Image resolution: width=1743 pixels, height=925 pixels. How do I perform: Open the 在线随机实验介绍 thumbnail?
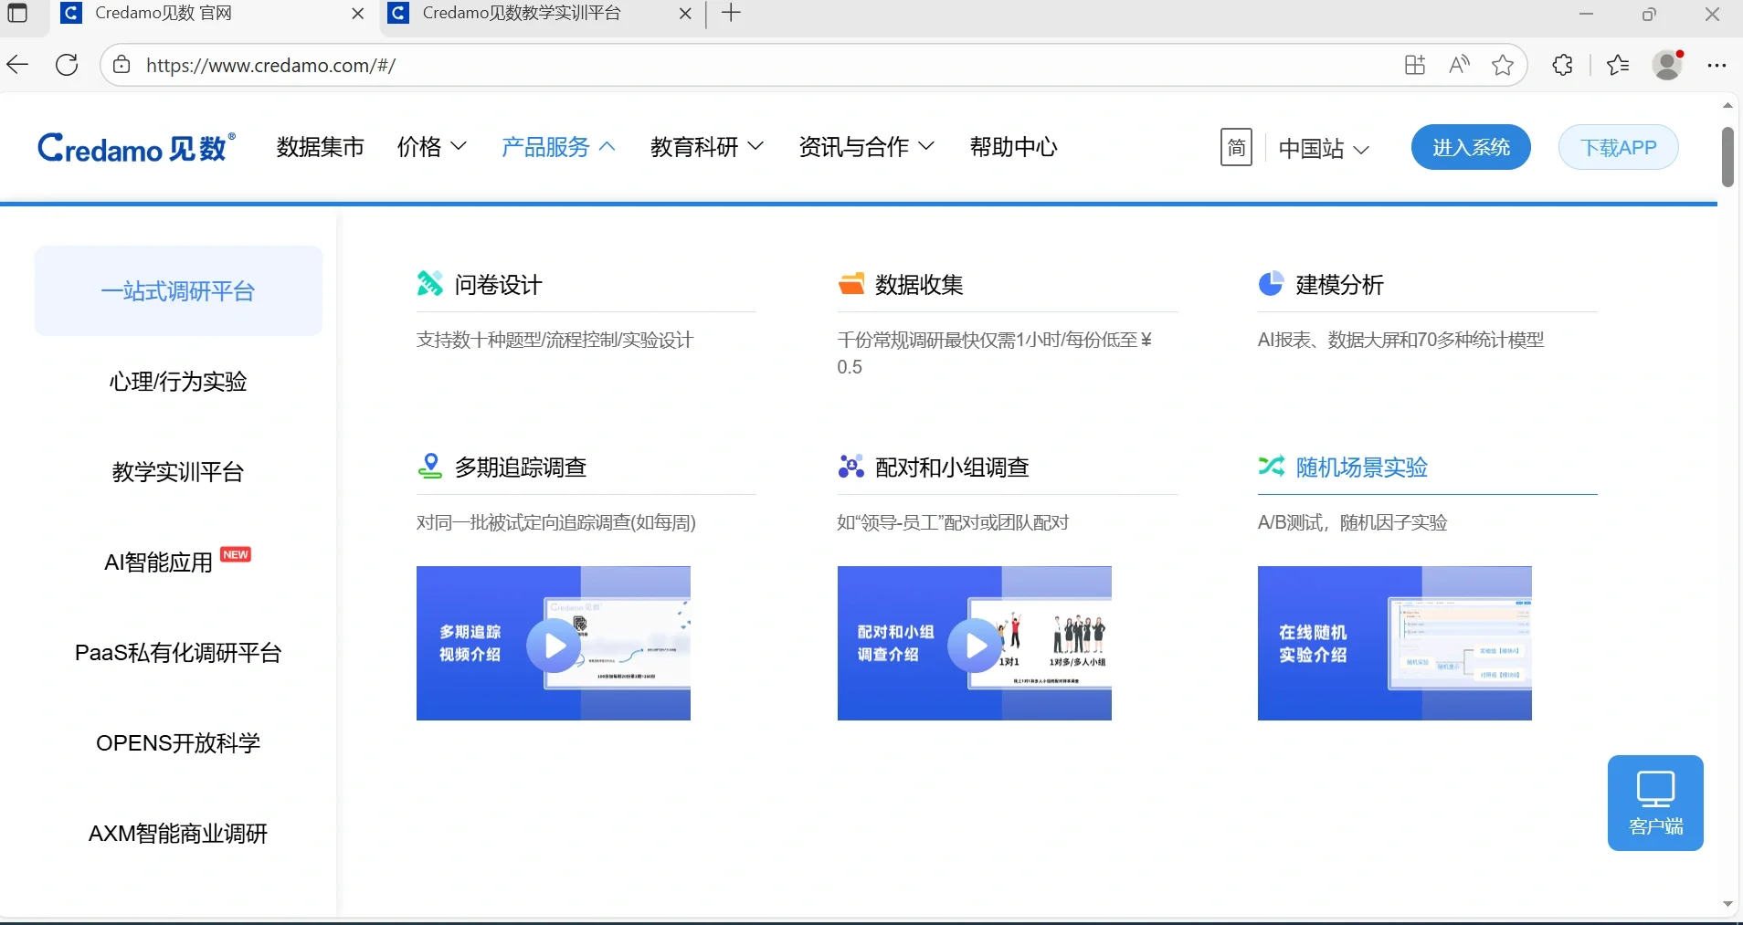pyautogui.click(x=1395, y=644)
